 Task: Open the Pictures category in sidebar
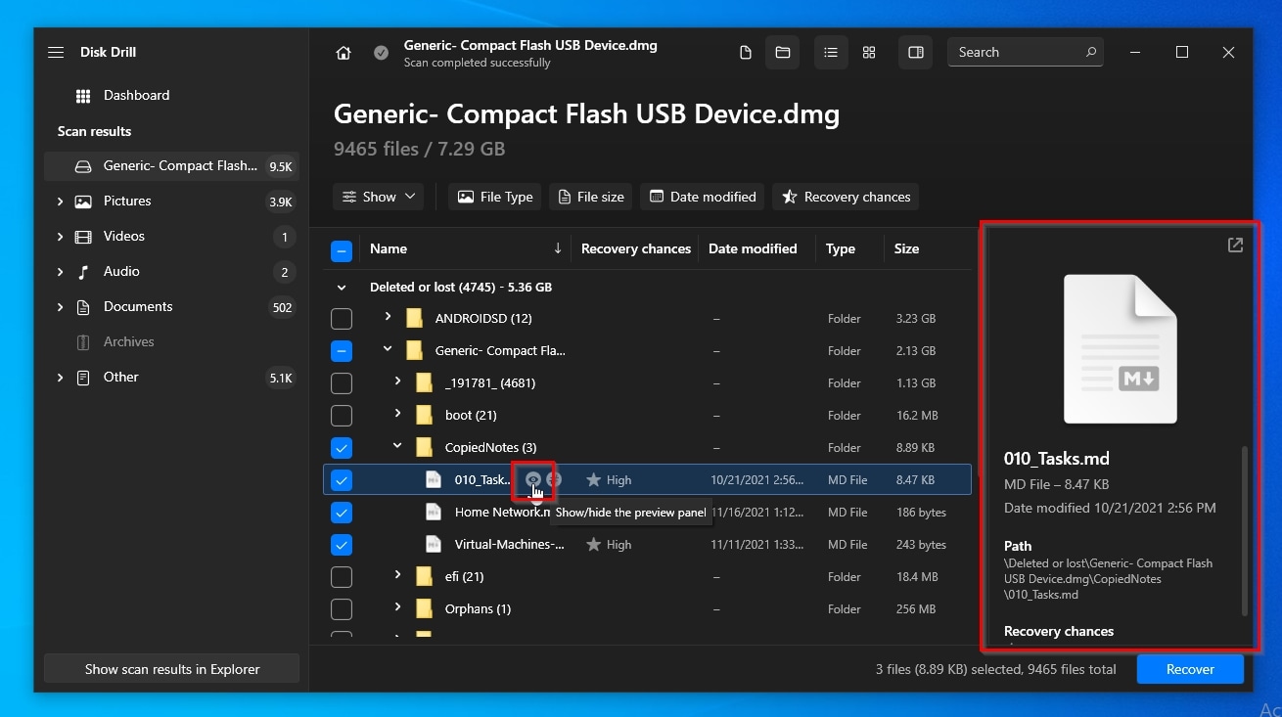(x=127, y=201)
